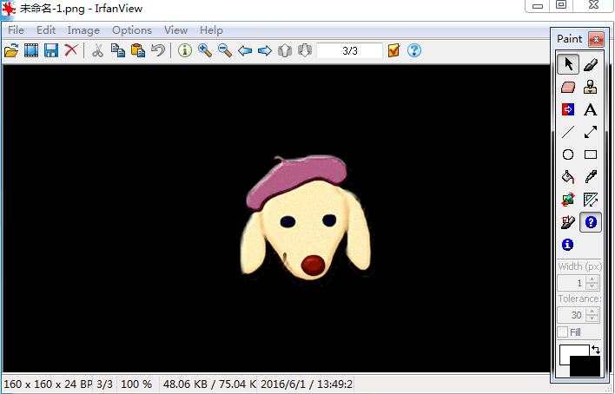The width and height of the screenshot is (615, 394).
Task: Select the measure/straighten tool in Paint
Action: (x=591, y=200)
